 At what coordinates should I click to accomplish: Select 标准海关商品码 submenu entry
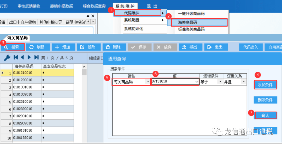tap(191, 29)
